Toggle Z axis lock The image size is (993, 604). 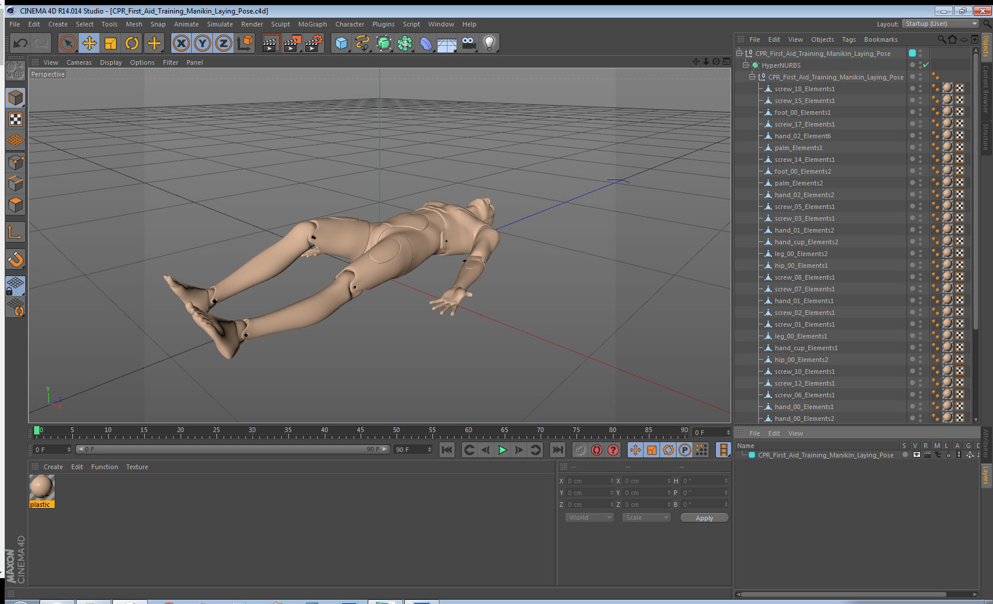[224, 43]
